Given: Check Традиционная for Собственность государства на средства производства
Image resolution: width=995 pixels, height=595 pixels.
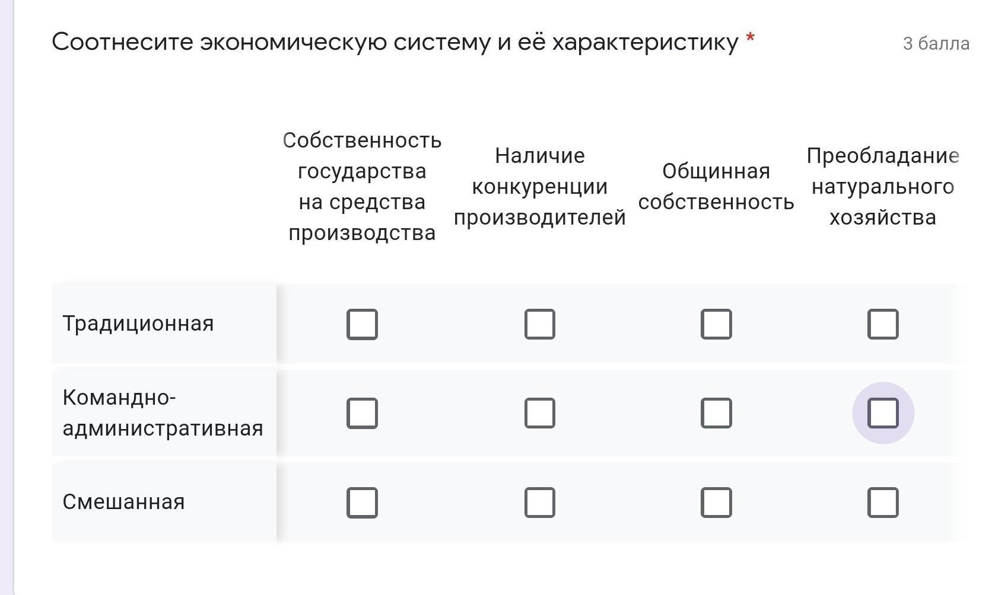Looking at the screenshot, I should pos(362,324).
